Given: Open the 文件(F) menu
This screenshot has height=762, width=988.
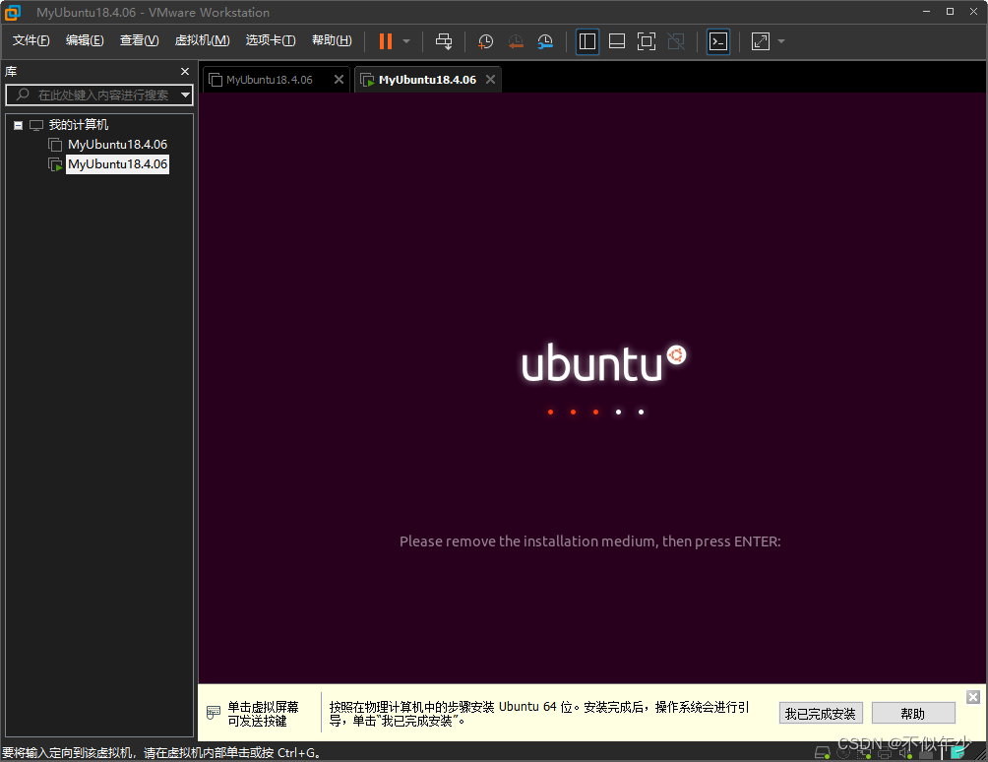Looking at the screenshot, I should [x=31, y=40].
